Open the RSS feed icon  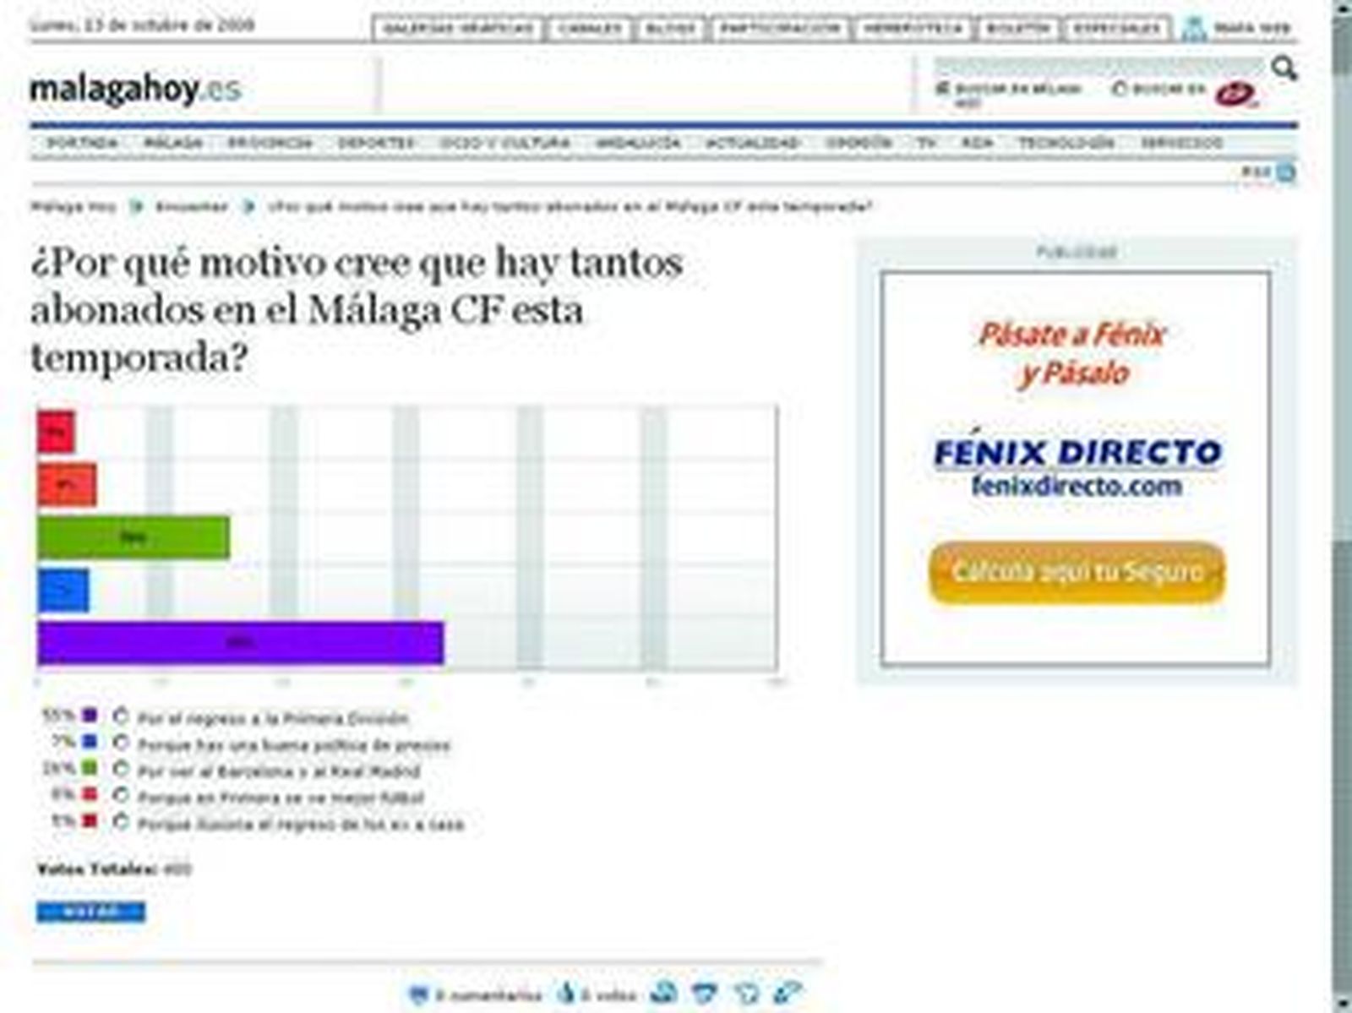[1284, 171]
